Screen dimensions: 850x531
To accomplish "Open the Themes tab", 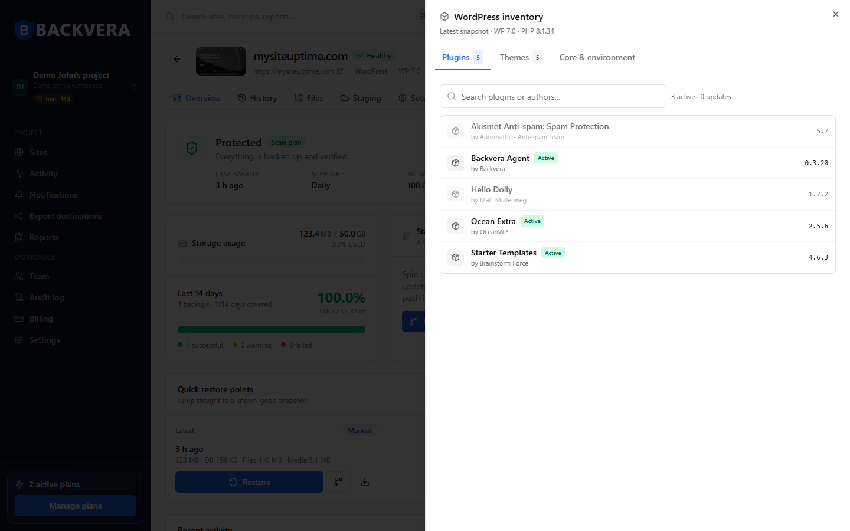I will 521,57.
